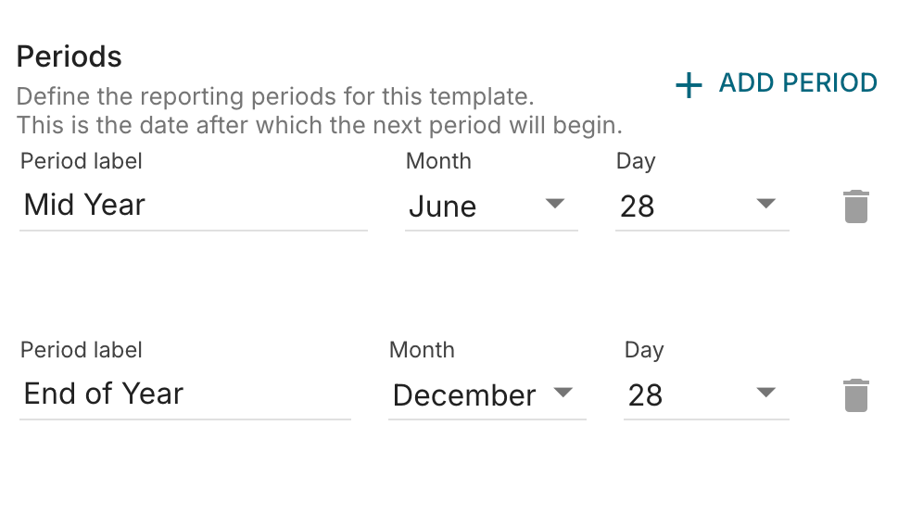Click the 'Define the reporting periods' description text

click(x=275, y=96)
